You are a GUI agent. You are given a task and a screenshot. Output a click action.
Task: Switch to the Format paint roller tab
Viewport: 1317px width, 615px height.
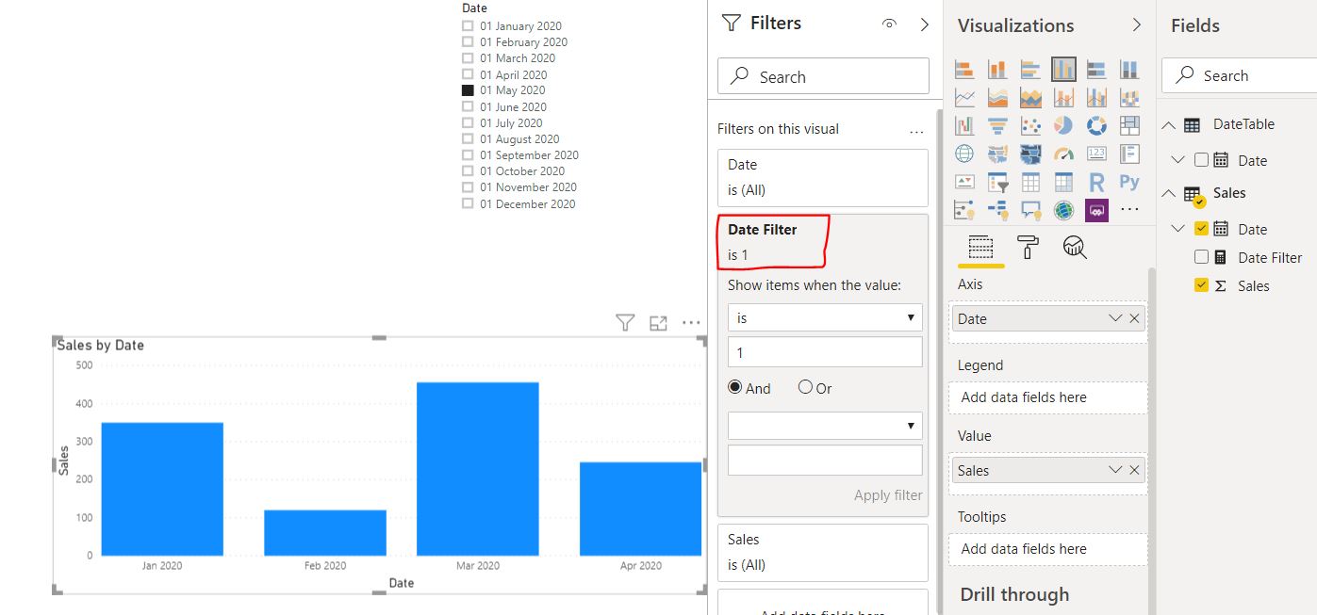pos(1028,248)
